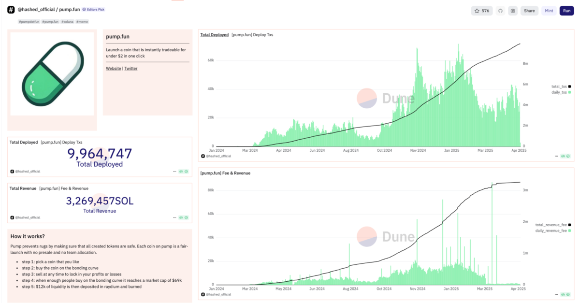Screen dimensions: 580x303
Task: Open Total Revenue title on the counter widget
Action: click(x=23, y=188)
